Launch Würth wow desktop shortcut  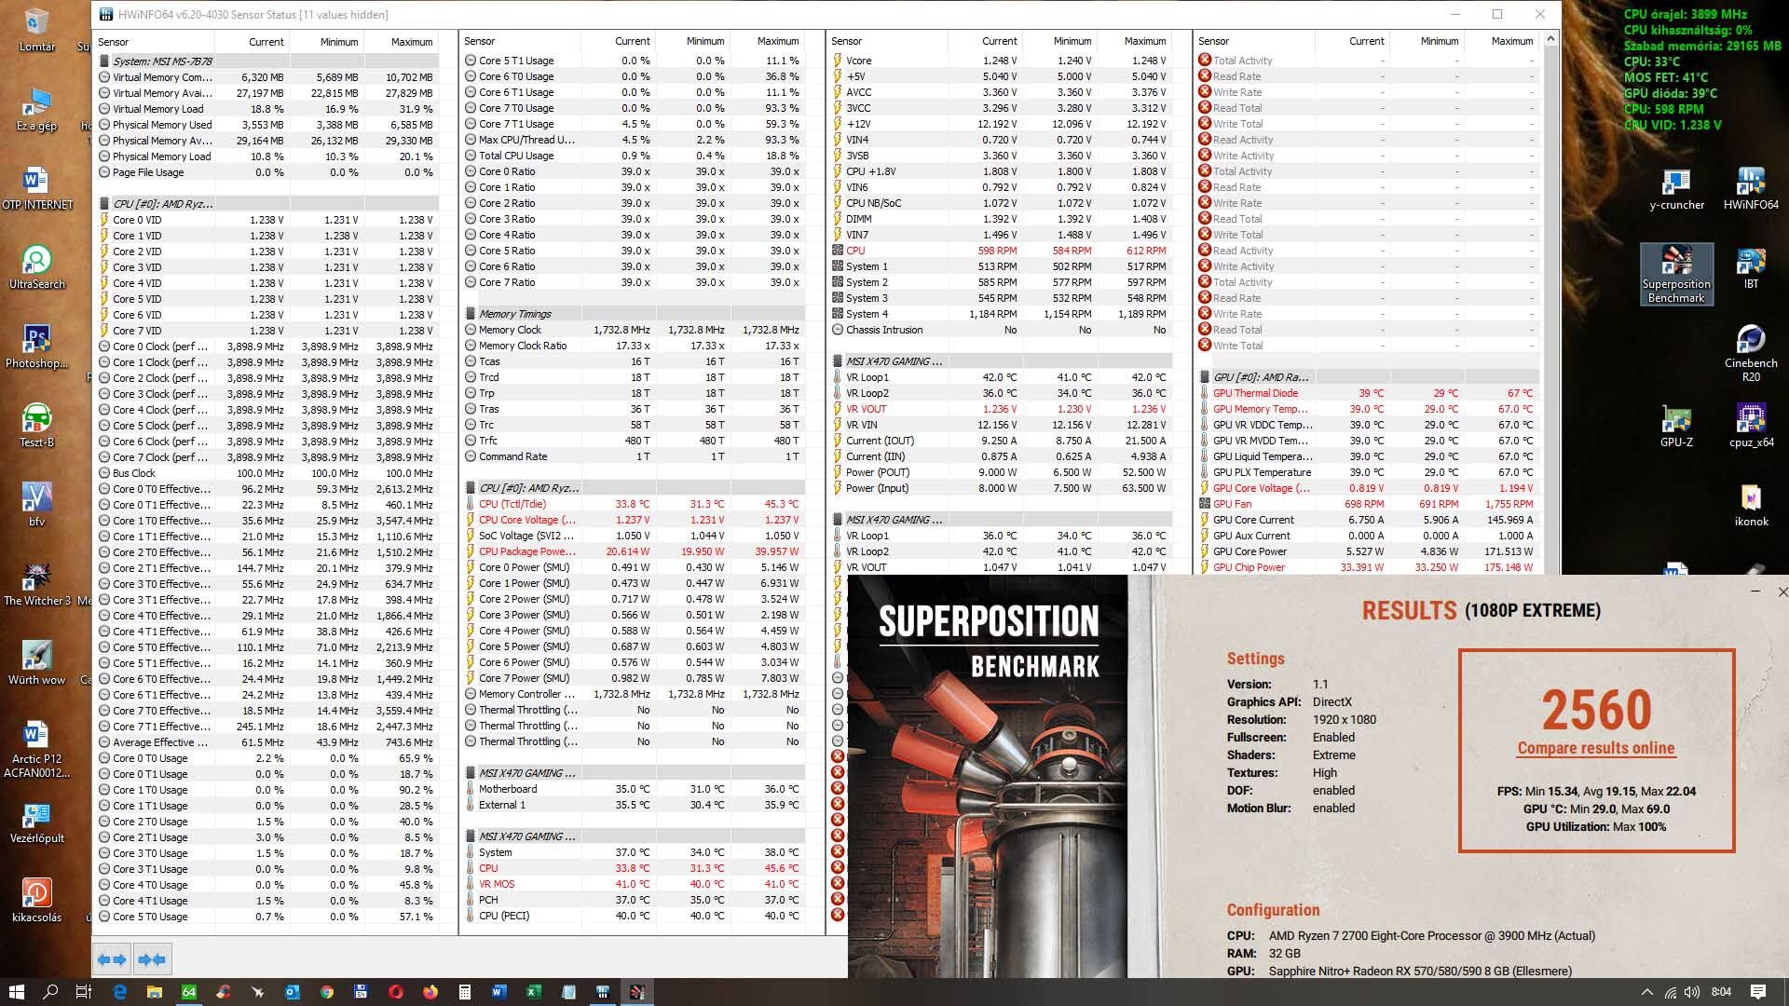pyautogui.click(x=36, y=664)
